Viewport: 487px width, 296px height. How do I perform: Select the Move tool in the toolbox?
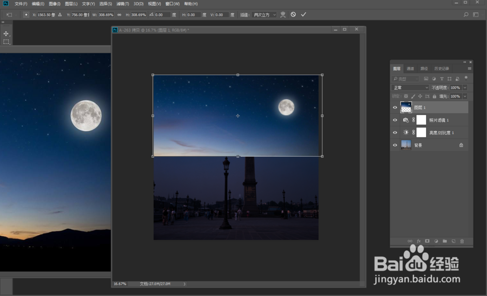tap(6, 34)
